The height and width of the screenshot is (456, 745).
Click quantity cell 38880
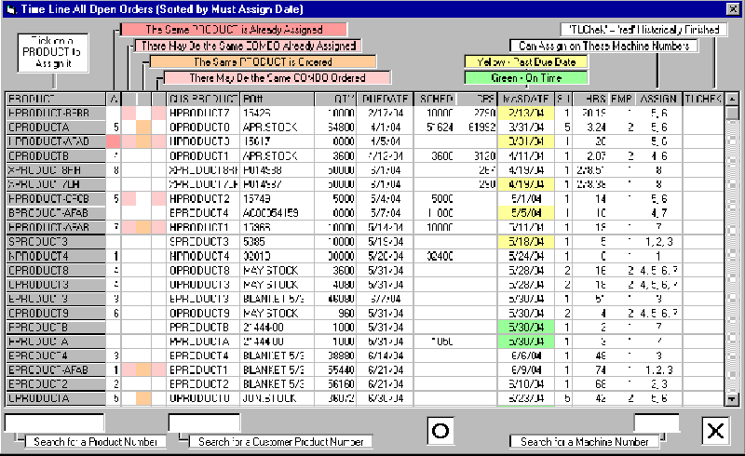(335, 355)
